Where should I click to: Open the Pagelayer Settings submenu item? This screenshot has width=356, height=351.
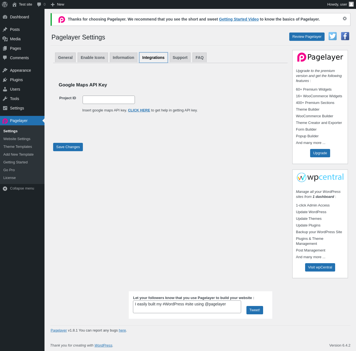pyautogui.click(x=22, y=131)
